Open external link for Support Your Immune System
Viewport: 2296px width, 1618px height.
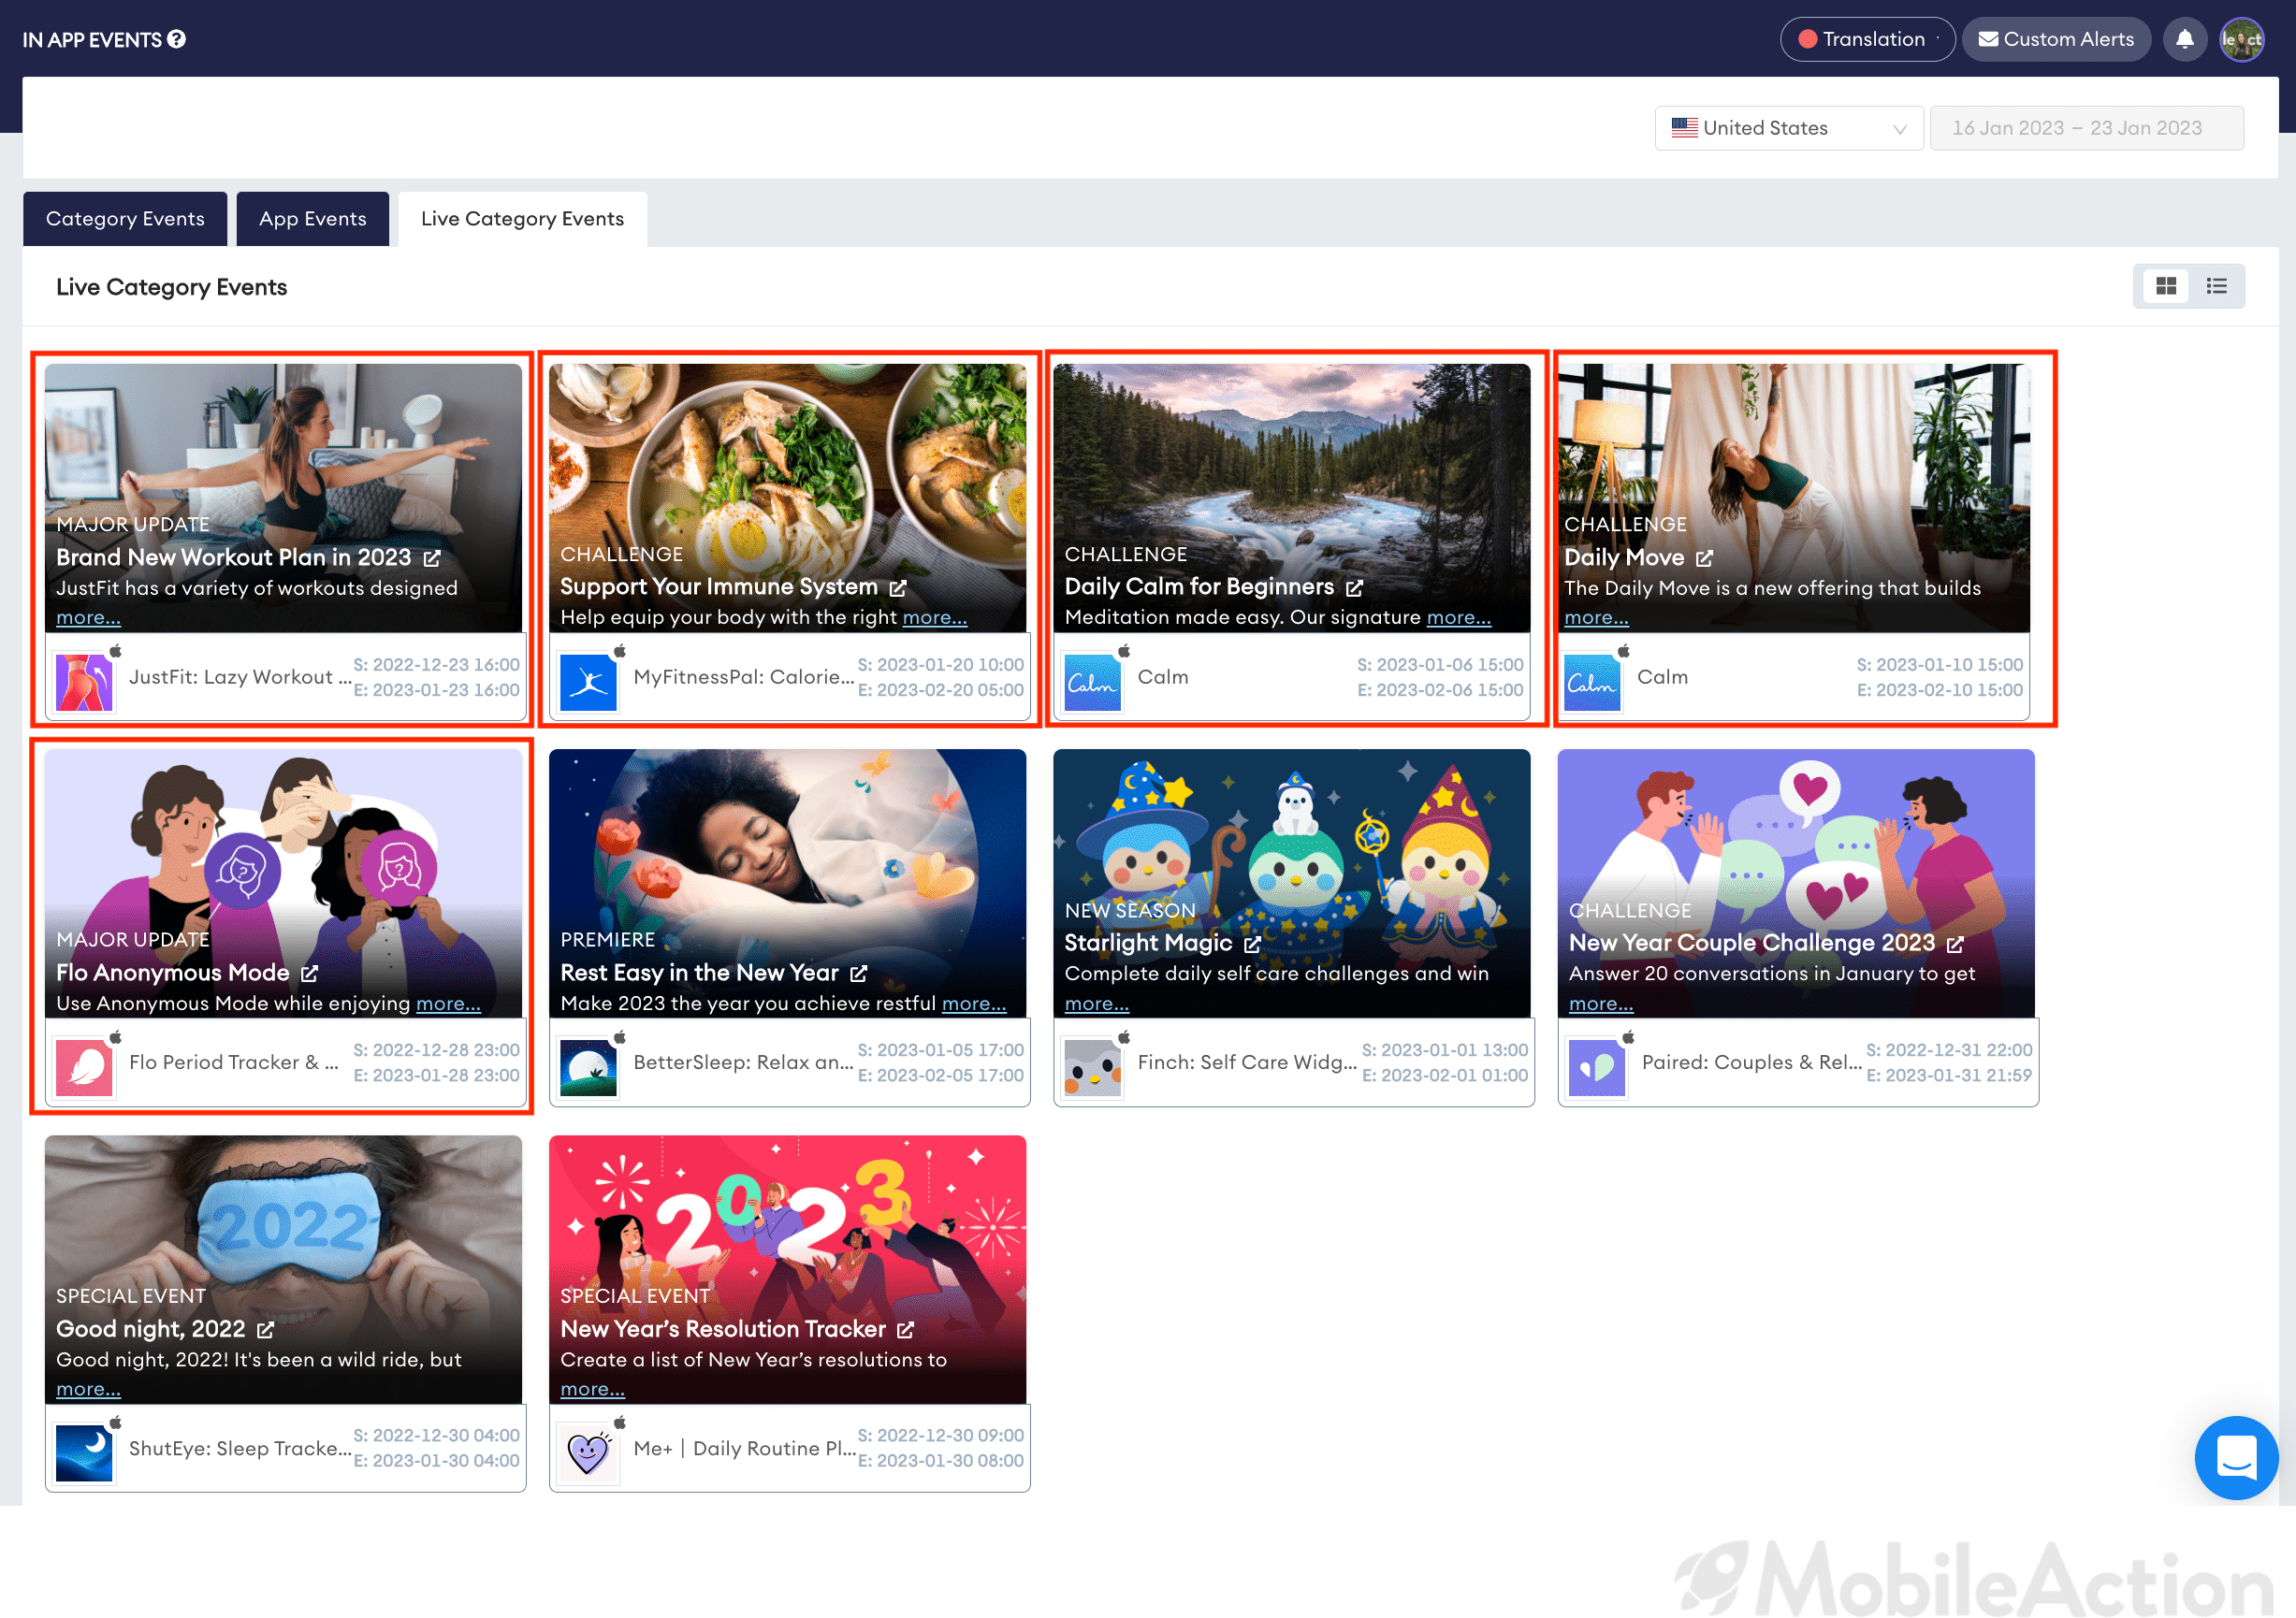[x=898, y=587]
